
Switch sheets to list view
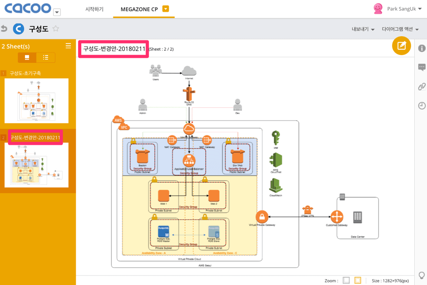pos(46,57)
